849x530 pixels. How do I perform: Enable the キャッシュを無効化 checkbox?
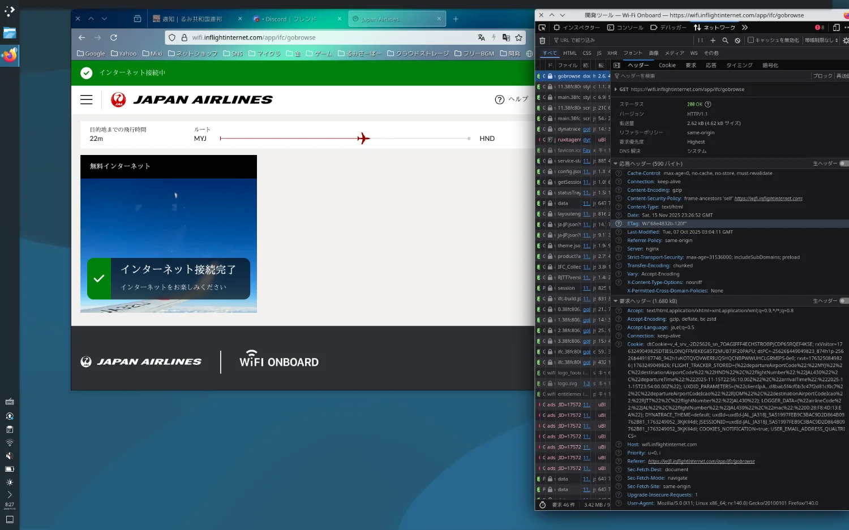[751, 40]
